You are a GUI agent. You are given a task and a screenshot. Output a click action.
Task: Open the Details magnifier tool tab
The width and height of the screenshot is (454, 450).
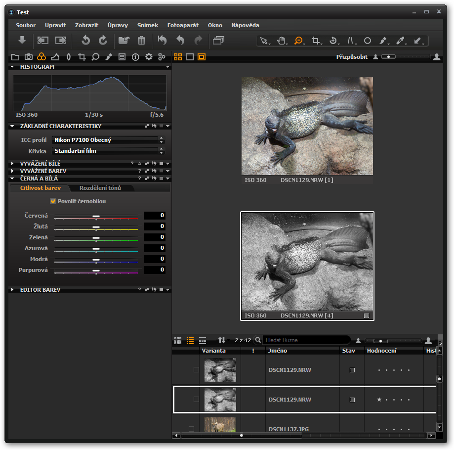pyautogui.click(x=95, y=57)
